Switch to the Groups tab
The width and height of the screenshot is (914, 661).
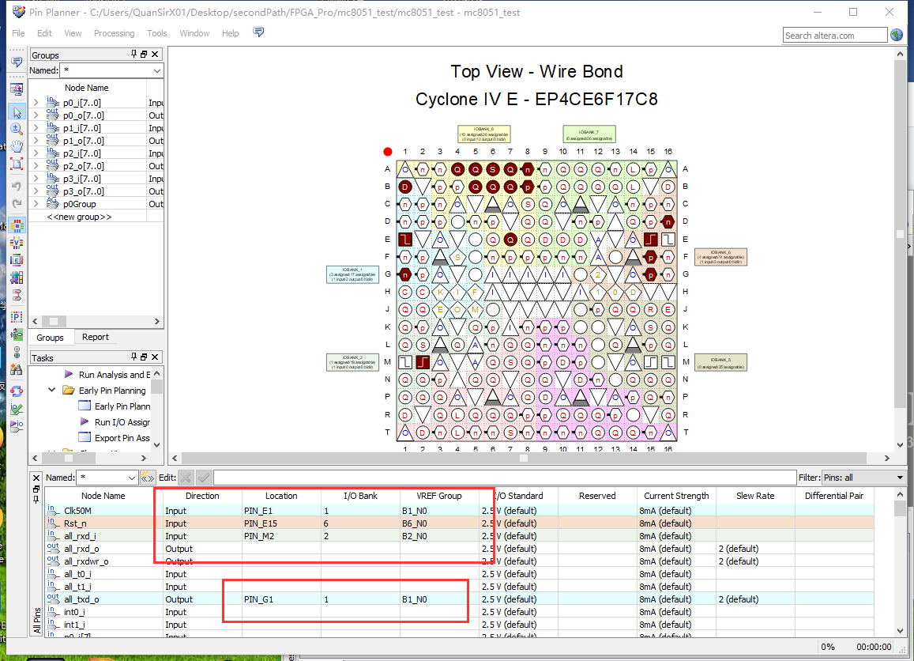click(x=50, y=338)
